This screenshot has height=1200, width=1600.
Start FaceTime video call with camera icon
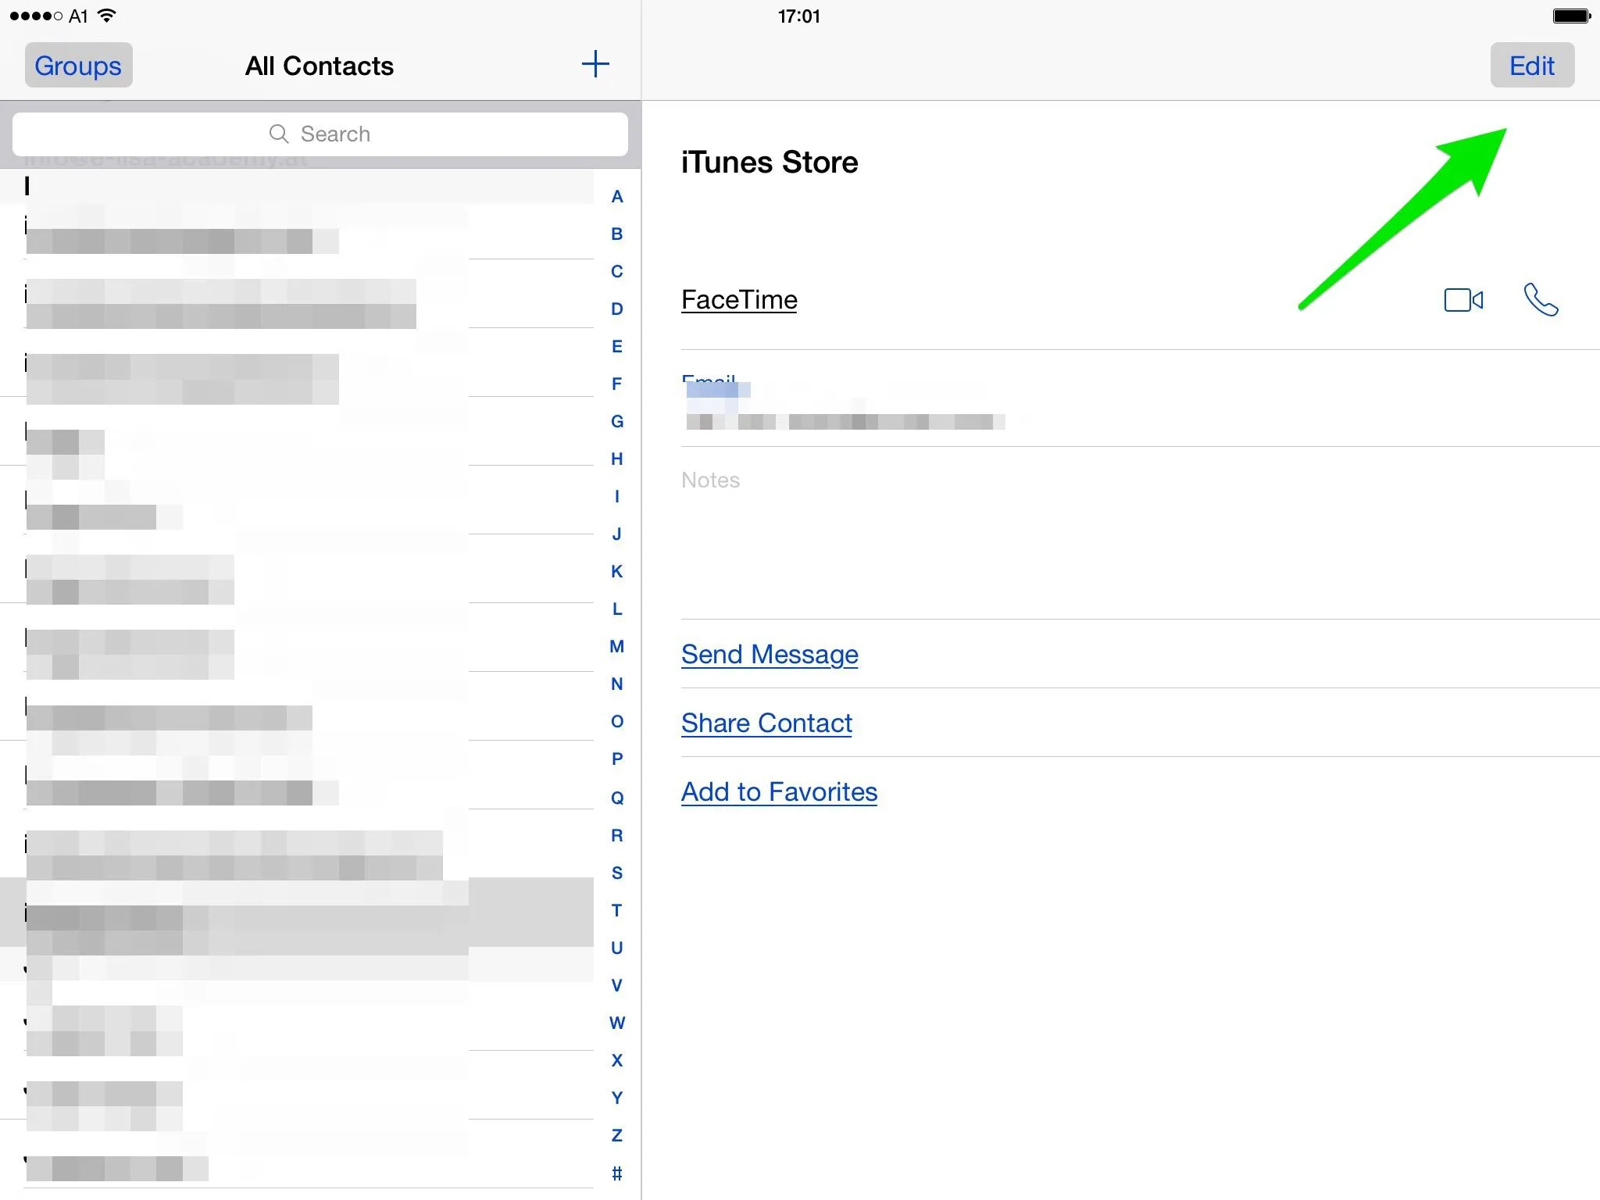[1463, 300]
